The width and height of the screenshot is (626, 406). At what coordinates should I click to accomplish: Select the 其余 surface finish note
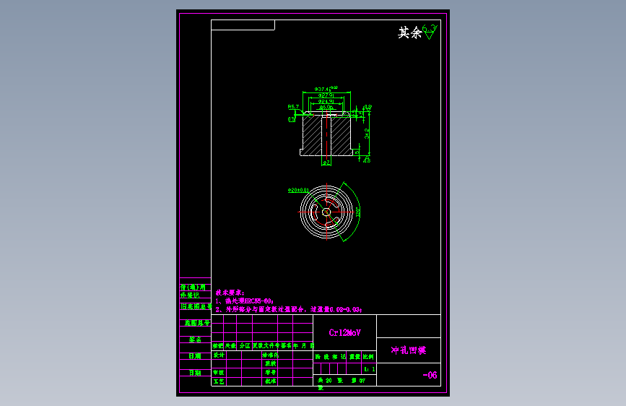pos(417,33)
